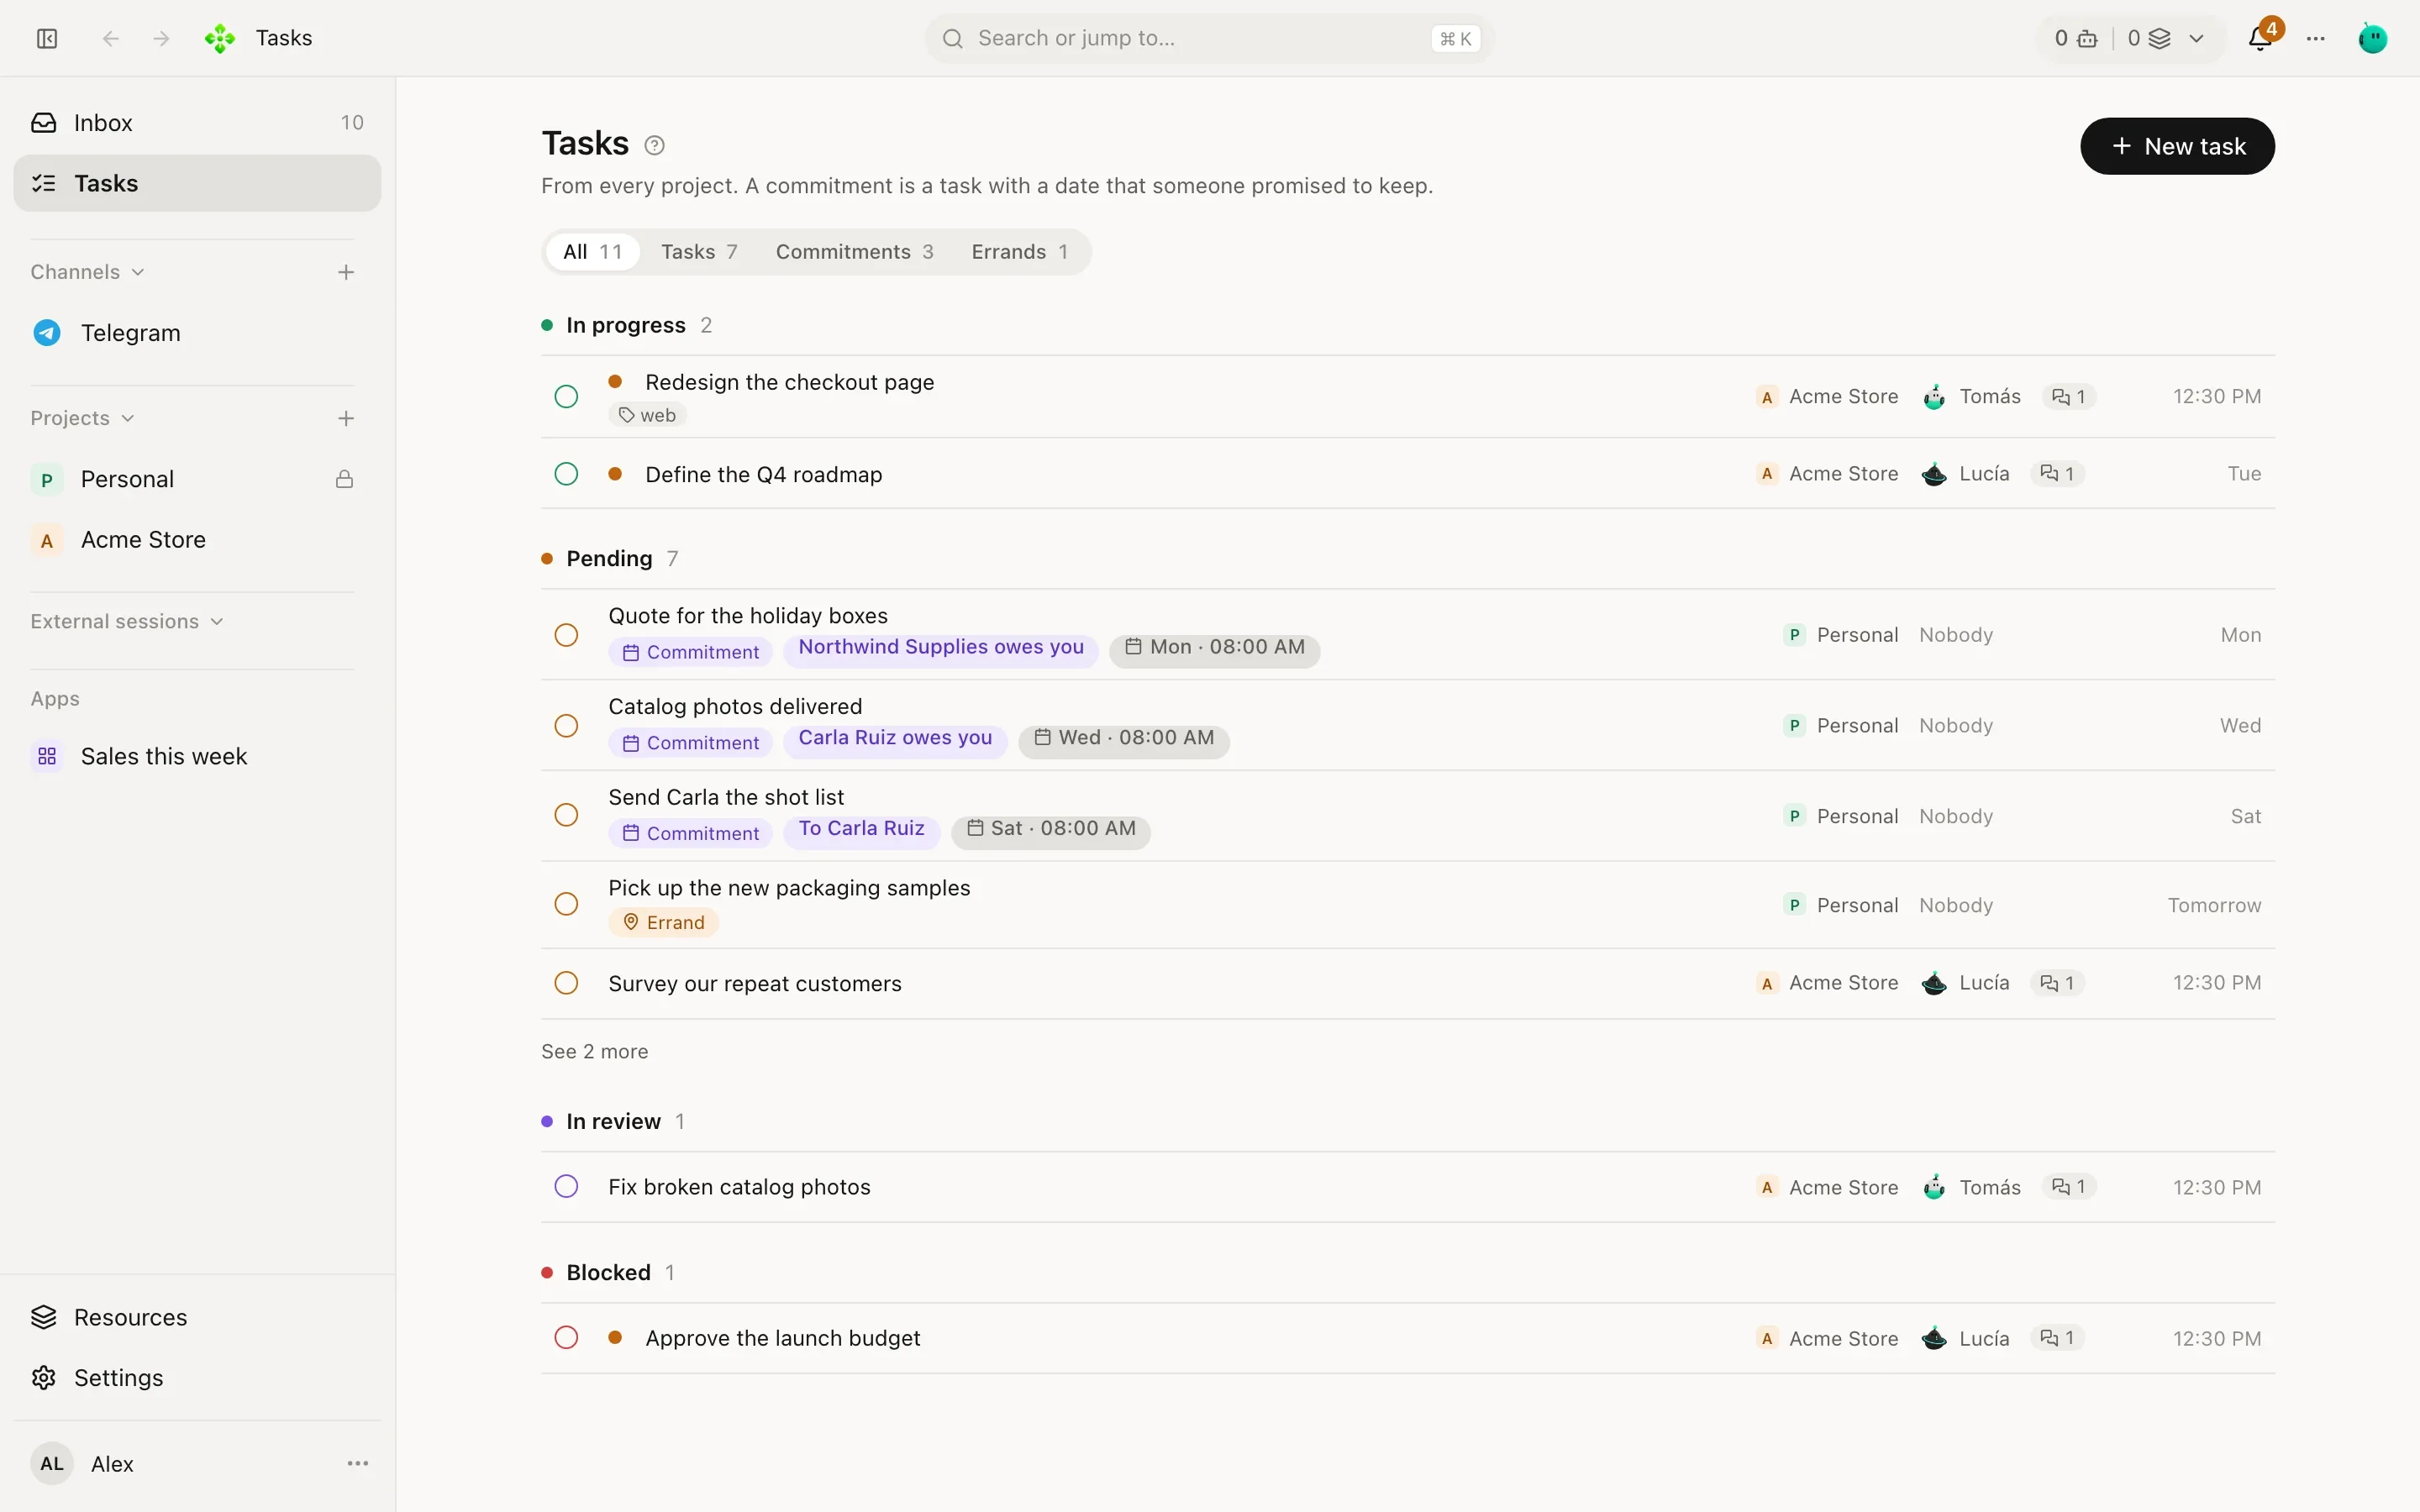Open the top bar counters dropdown chevron

(x=2196, y=38)
